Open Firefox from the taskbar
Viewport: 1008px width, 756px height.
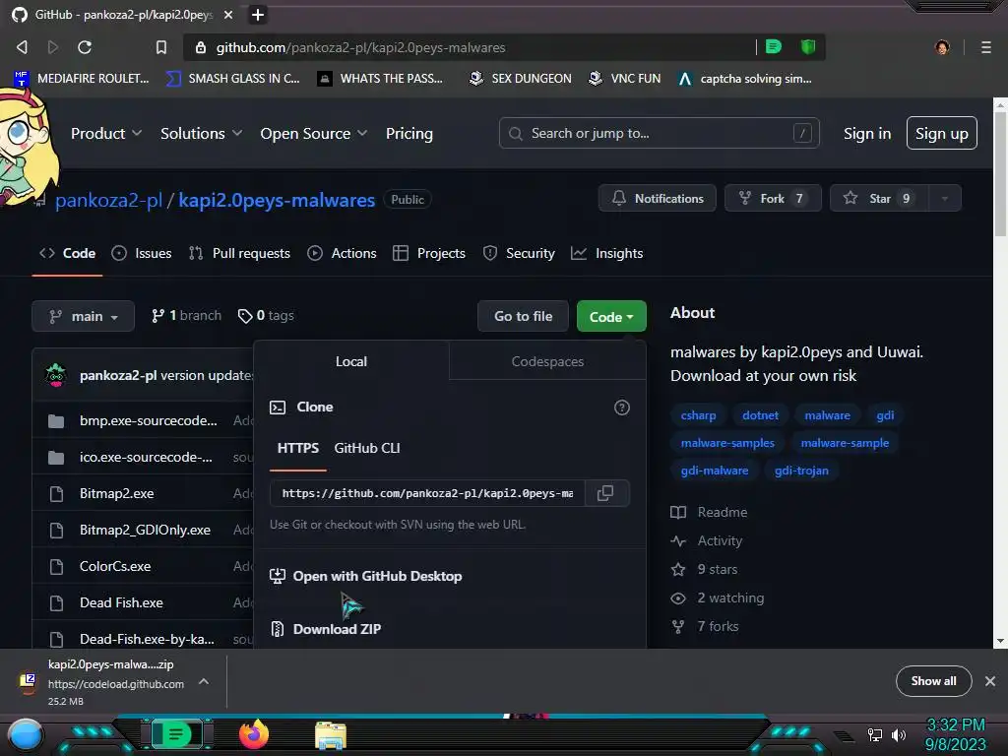[x=253, y=734]
